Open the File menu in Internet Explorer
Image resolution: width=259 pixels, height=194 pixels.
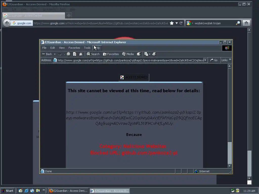click(44, 48)
